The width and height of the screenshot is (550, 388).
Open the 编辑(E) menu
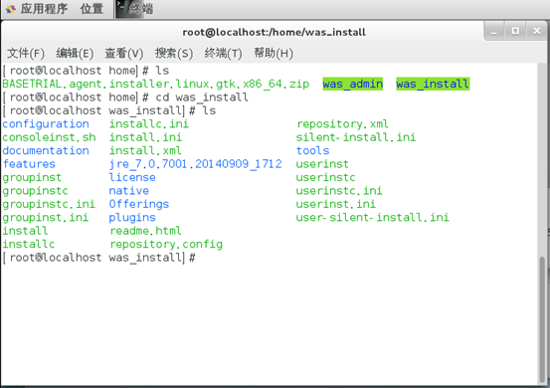coord(75,54)
